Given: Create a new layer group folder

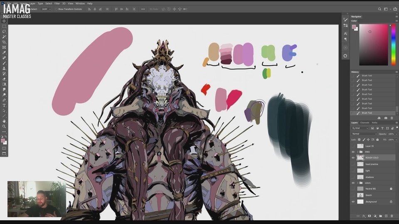Looking at the screenshot, I should click(381, 216).
